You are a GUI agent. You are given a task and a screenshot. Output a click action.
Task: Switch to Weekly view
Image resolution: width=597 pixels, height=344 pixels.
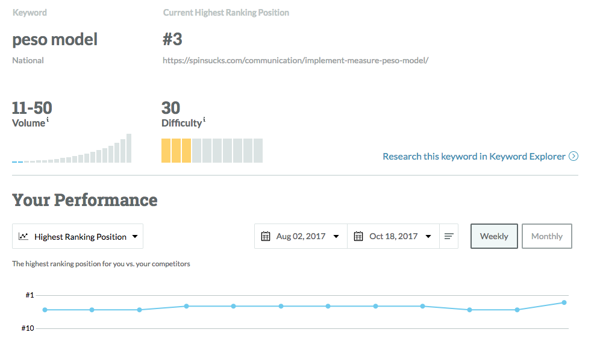(x=494, y=237)
